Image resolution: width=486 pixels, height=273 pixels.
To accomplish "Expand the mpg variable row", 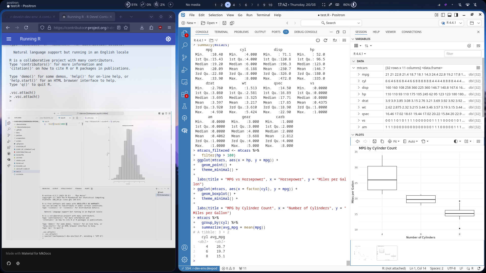I will [x=359, y=74].
